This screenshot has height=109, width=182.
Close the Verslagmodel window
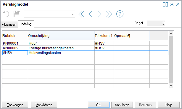click(x=178, y=4)
